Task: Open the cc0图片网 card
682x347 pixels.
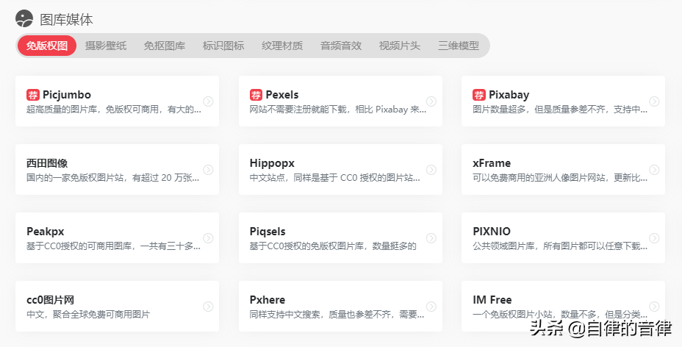Action: click(x=117, y=306)
